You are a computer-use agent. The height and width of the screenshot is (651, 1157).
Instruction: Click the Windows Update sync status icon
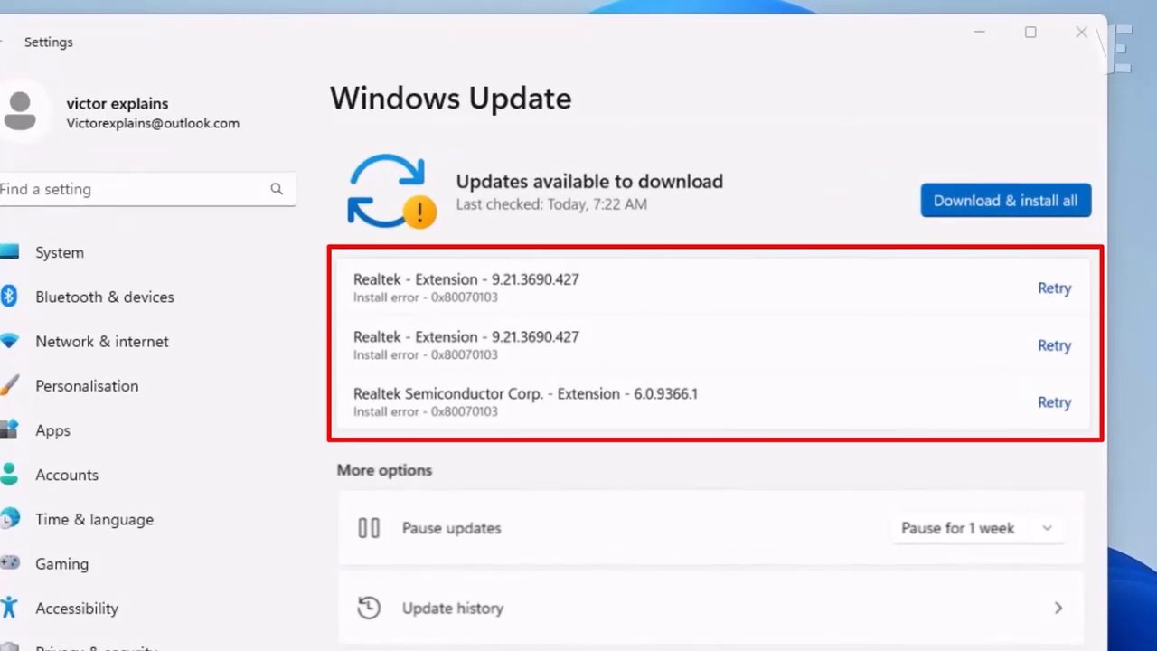pos(391,191)
